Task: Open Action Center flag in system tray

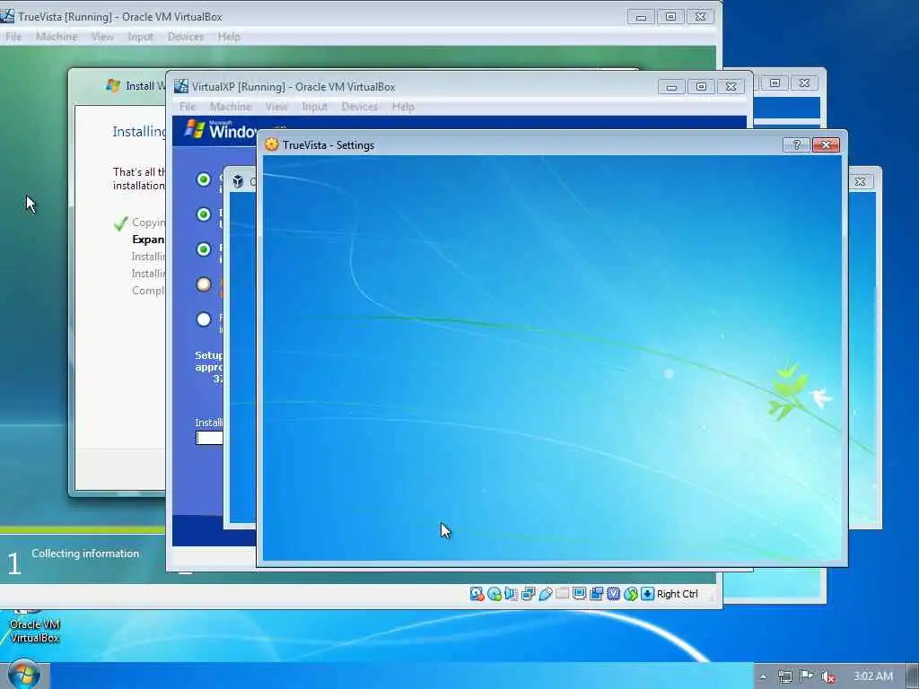Action: coord(807,676)
